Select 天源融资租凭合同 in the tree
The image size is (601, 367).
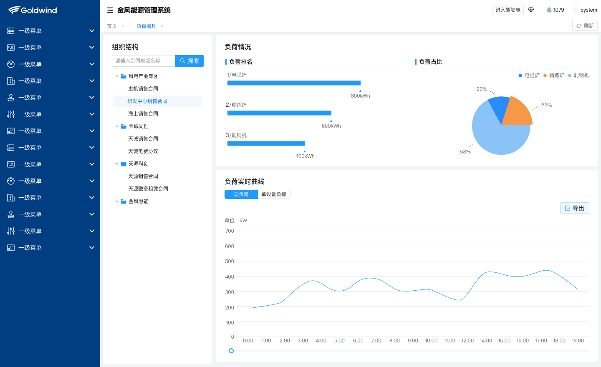[148, 189]
